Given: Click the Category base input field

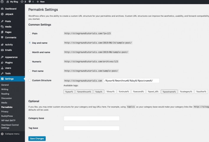Looking at the screenshot, I should (92, 118).
